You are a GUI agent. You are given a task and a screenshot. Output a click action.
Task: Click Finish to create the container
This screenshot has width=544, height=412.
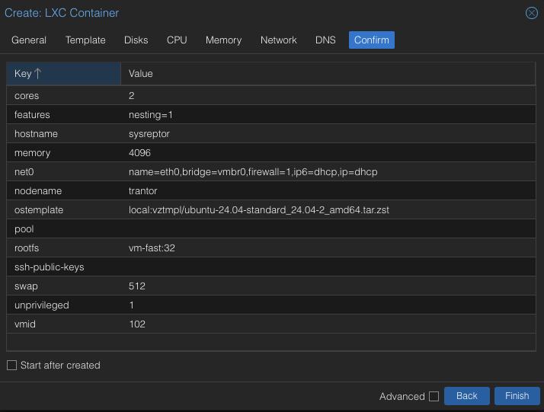[x=517, y=396]
